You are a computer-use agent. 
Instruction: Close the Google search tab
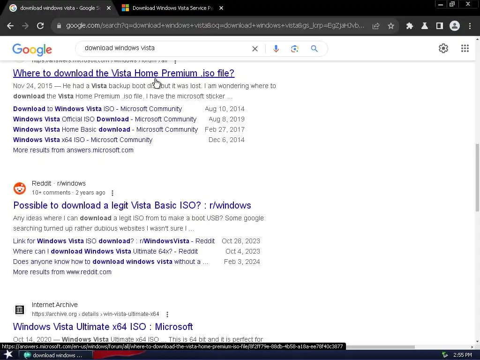click(x=109, y=8)
